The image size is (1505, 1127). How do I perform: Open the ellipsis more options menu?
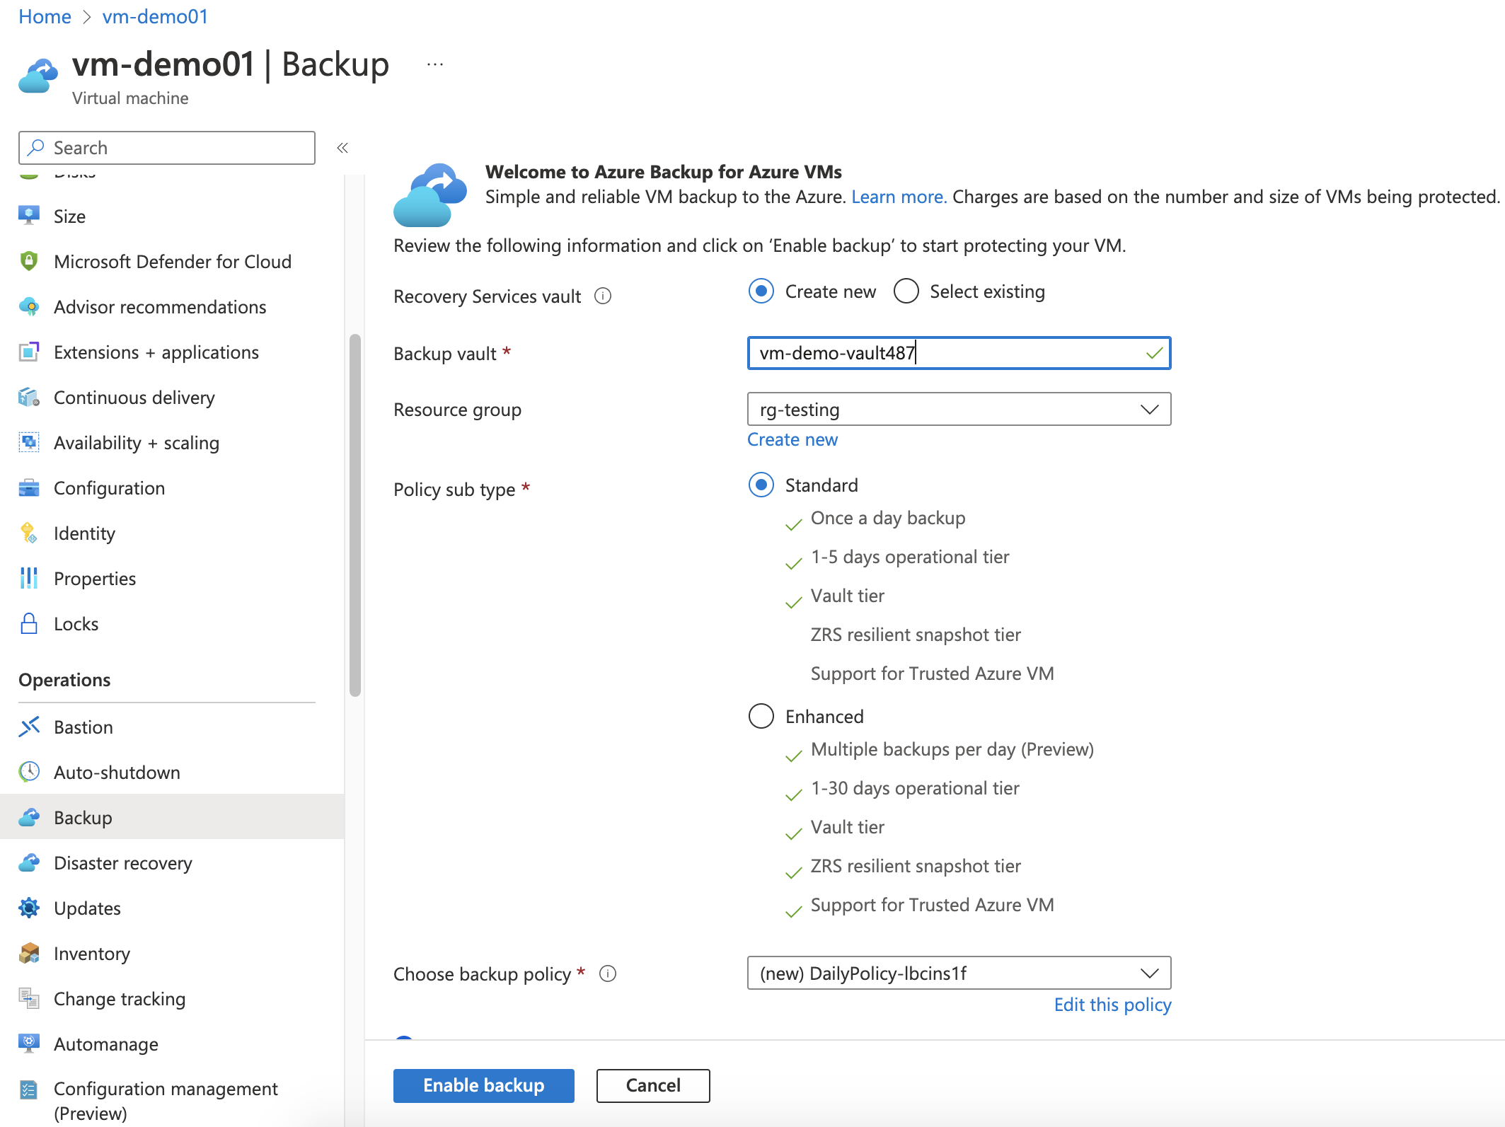pos(435,64)
